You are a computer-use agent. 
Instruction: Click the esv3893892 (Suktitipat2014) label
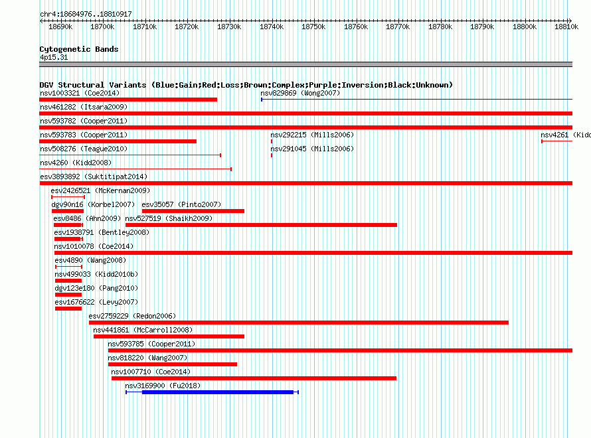[94, 177]
